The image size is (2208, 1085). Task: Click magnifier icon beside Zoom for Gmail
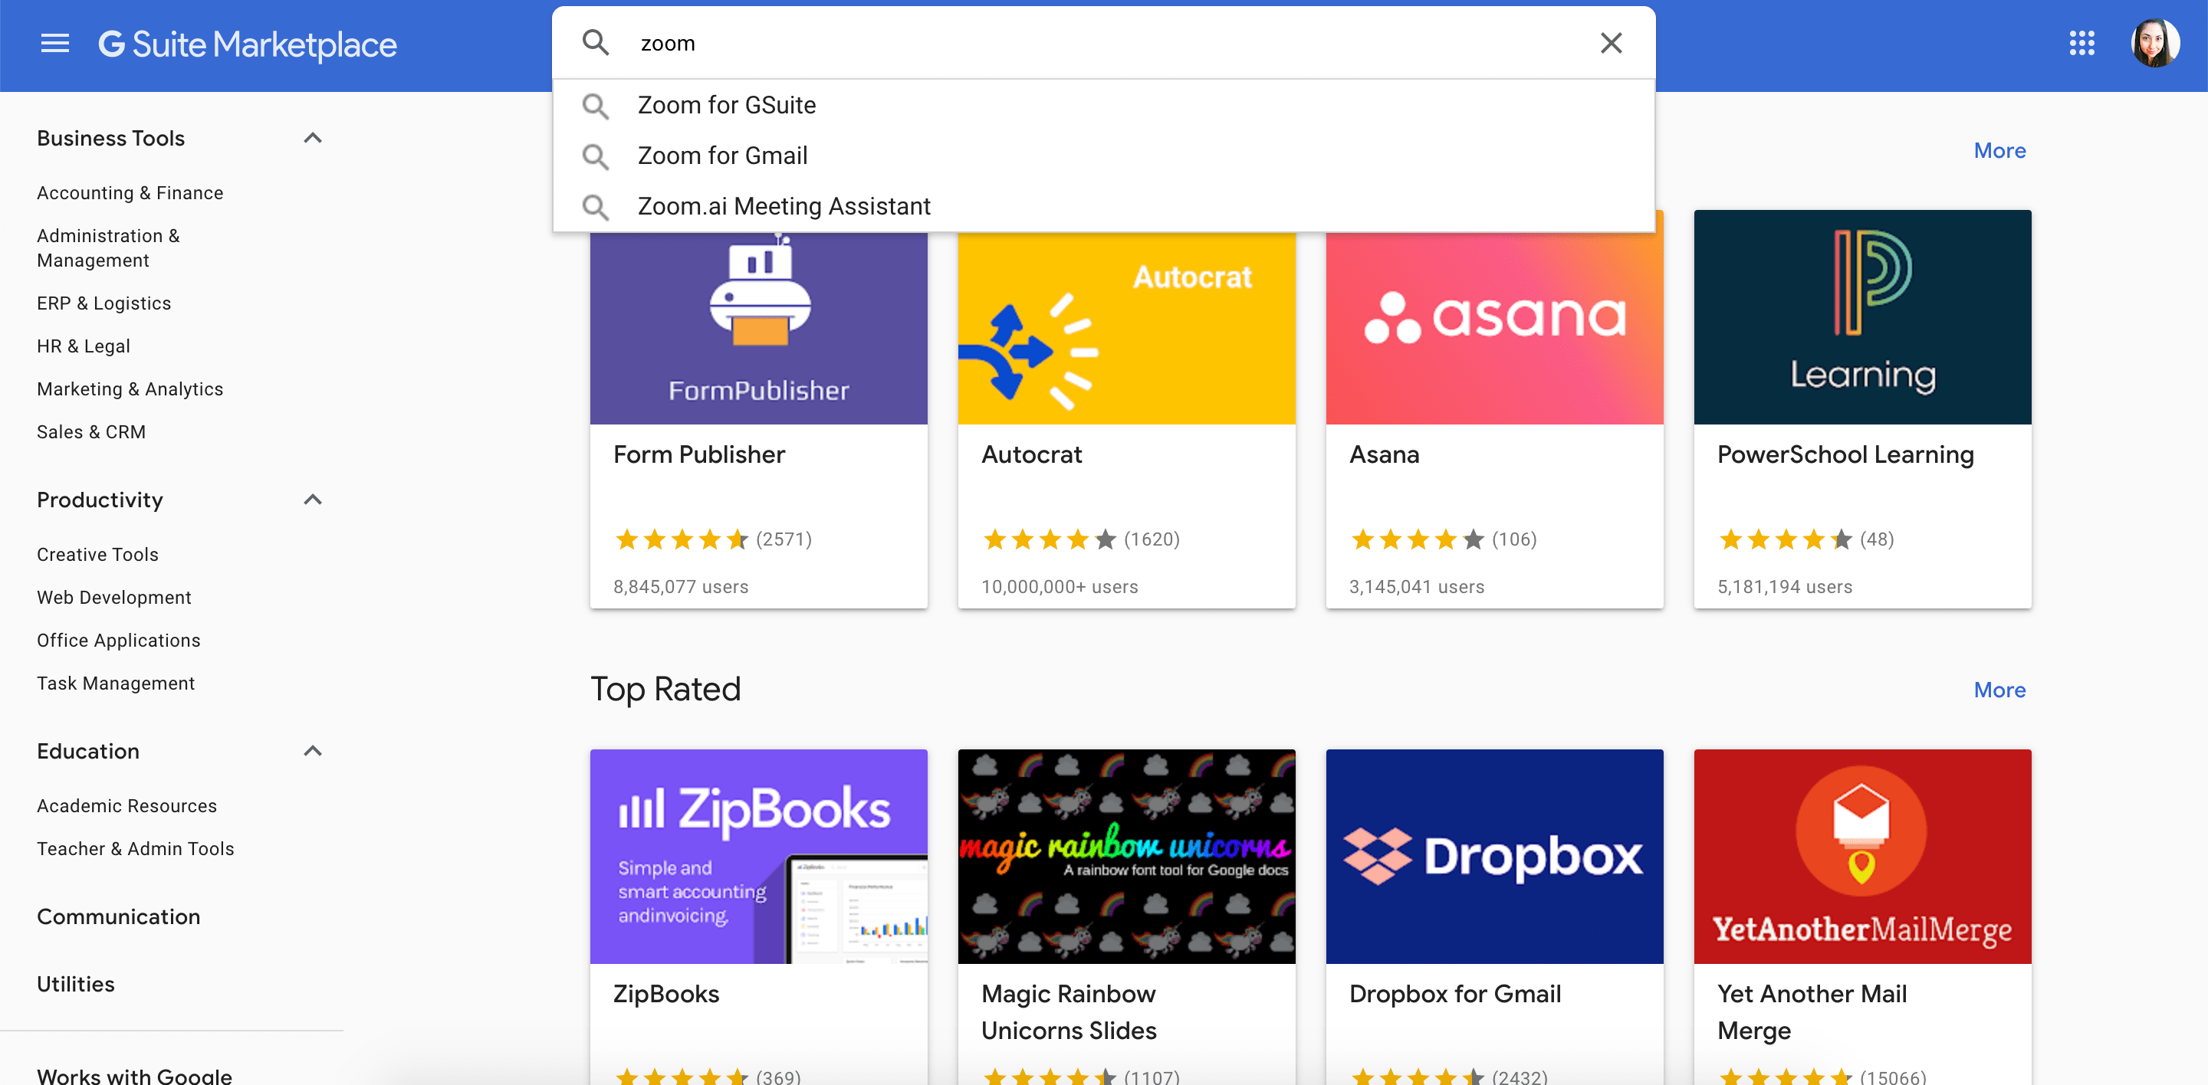tap(595, 156)
